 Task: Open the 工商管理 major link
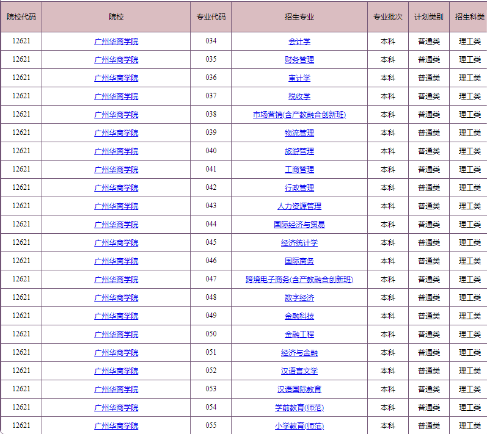[x=299, y=169]
